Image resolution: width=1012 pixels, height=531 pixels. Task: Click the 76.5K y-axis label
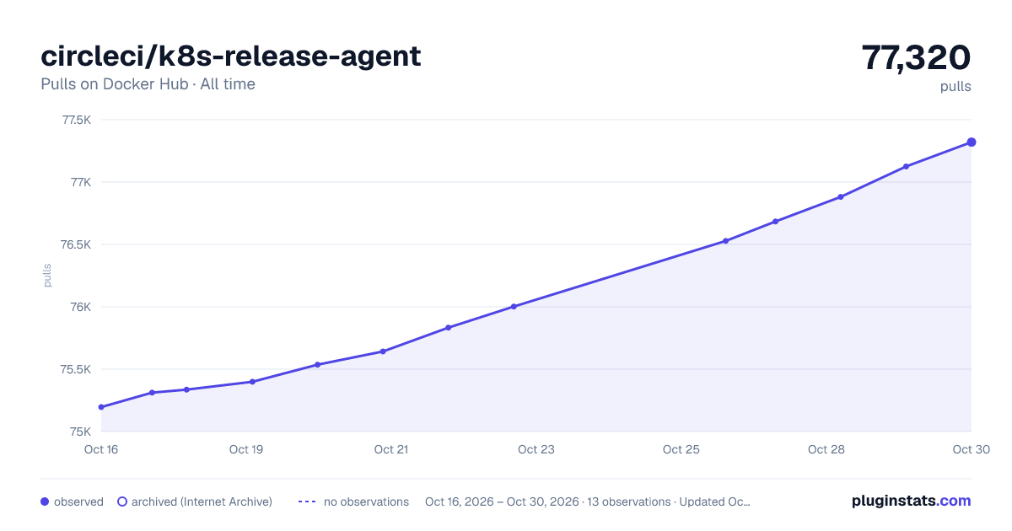point(76,244)
